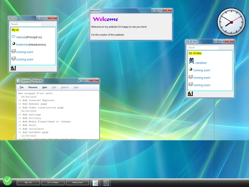
Task: Click the Hakusei icon in My OC
Action: pos(14,37)
